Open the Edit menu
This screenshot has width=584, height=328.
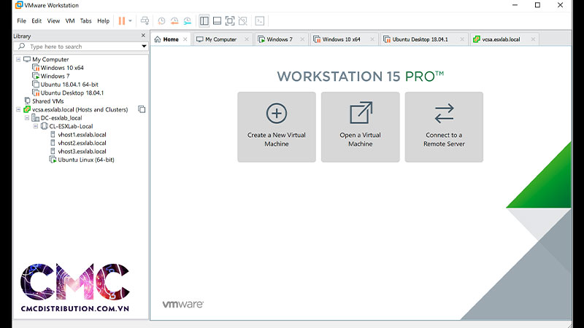tap(36, 21)
